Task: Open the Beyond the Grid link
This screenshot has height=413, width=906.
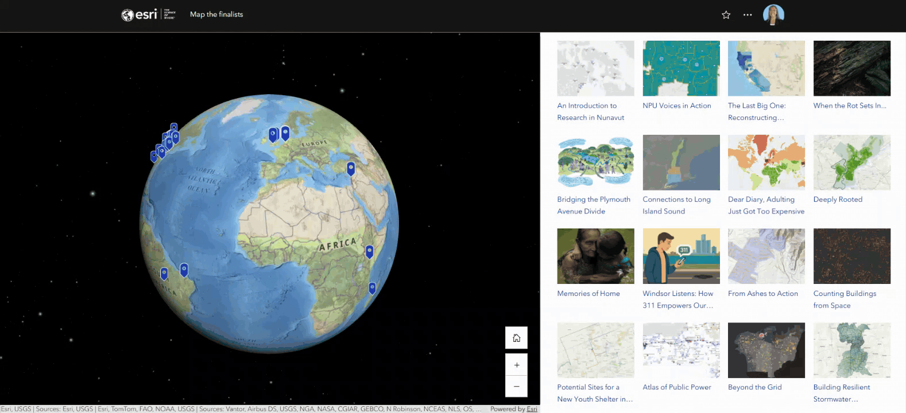Action: (755, 387)
